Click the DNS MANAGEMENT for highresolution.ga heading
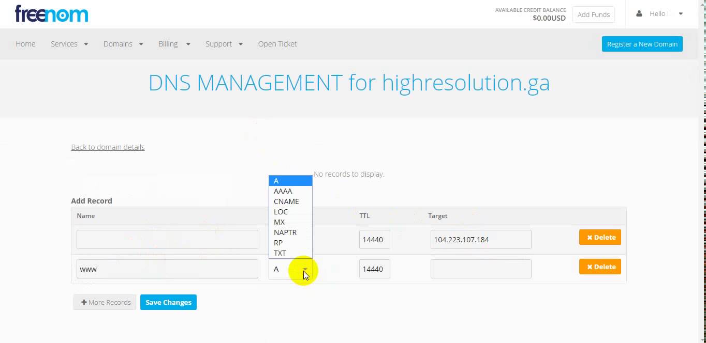The height and width of the screenshot is (343, 706). (349, 83)
